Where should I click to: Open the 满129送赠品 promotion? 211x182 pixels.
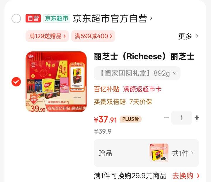47,36
